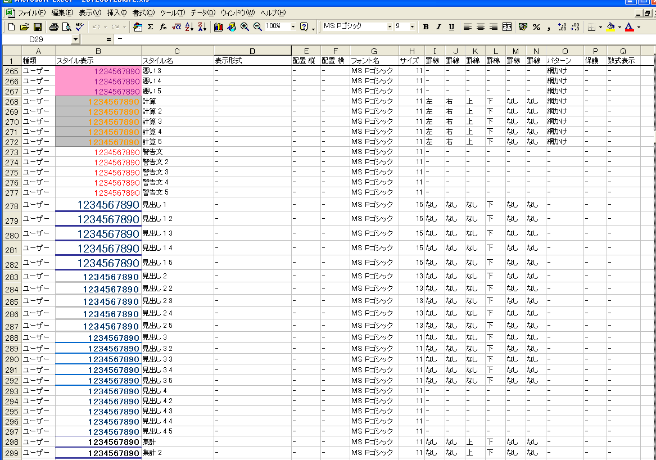
Task: Open the ツール(T) menu
Action: pos(173,13)
